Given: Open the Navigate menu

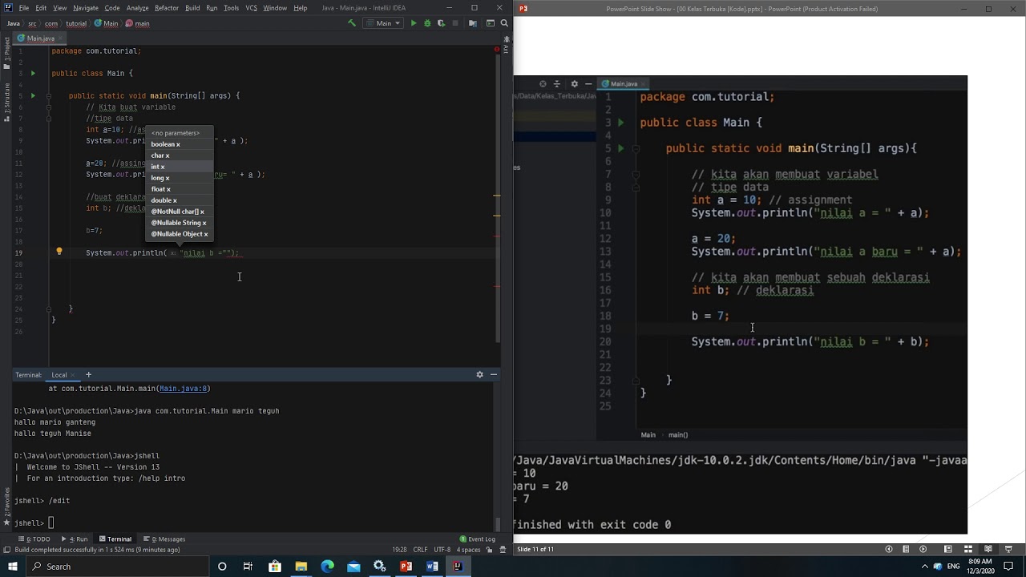Looking at the screenshot, I should point(86,8).
